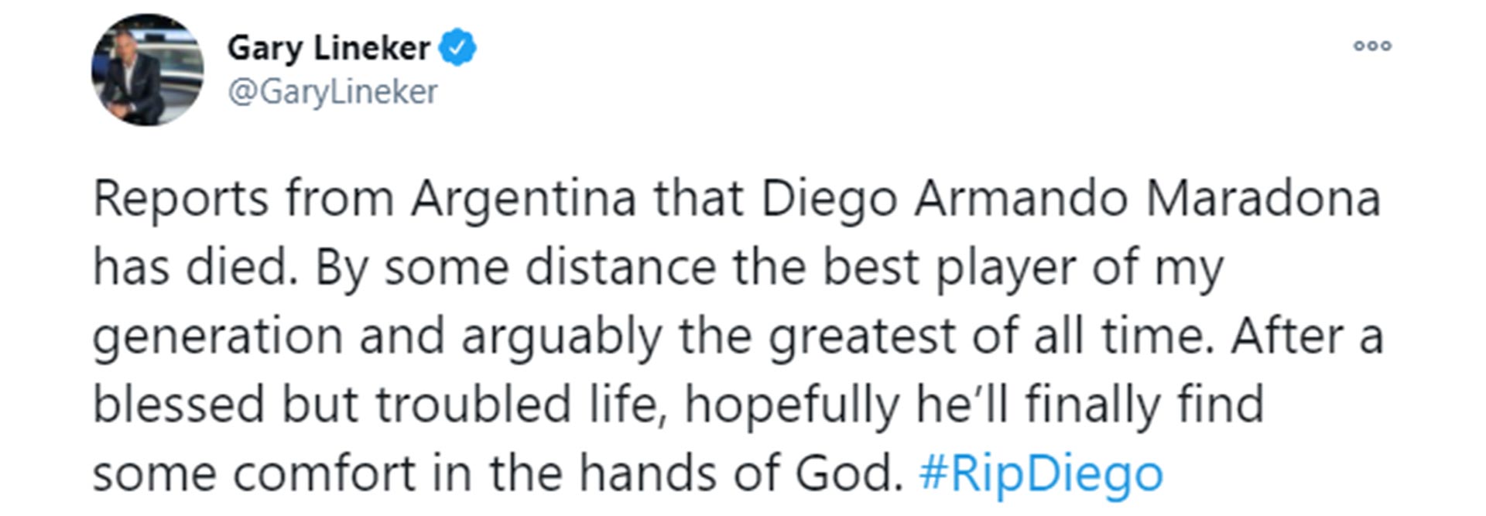Screen dimensions: 1486x516
Task: Click the word Maradona in the tweet
Action: pos(1264,199)
